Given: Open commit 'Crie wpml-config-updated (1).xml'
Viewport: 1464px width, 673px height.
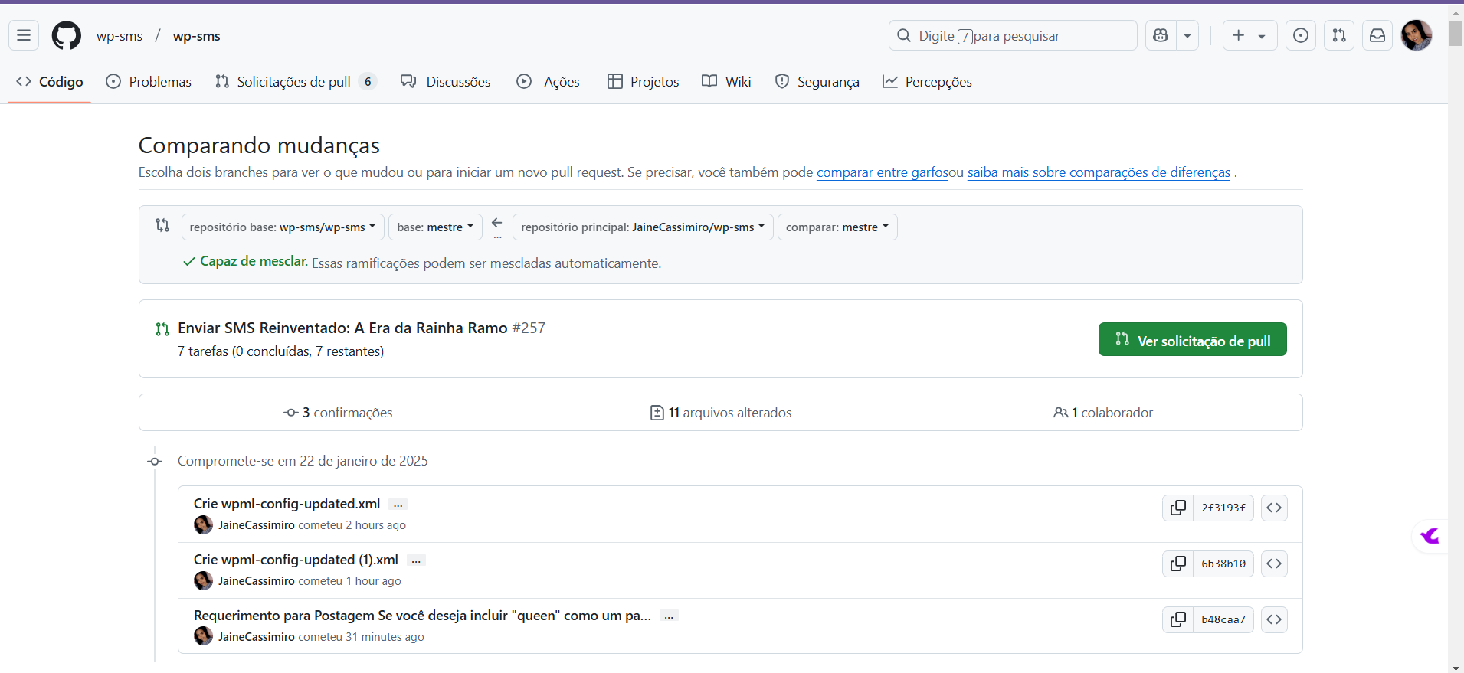Looking at the screenshot, I should click(x=296, y=559).
